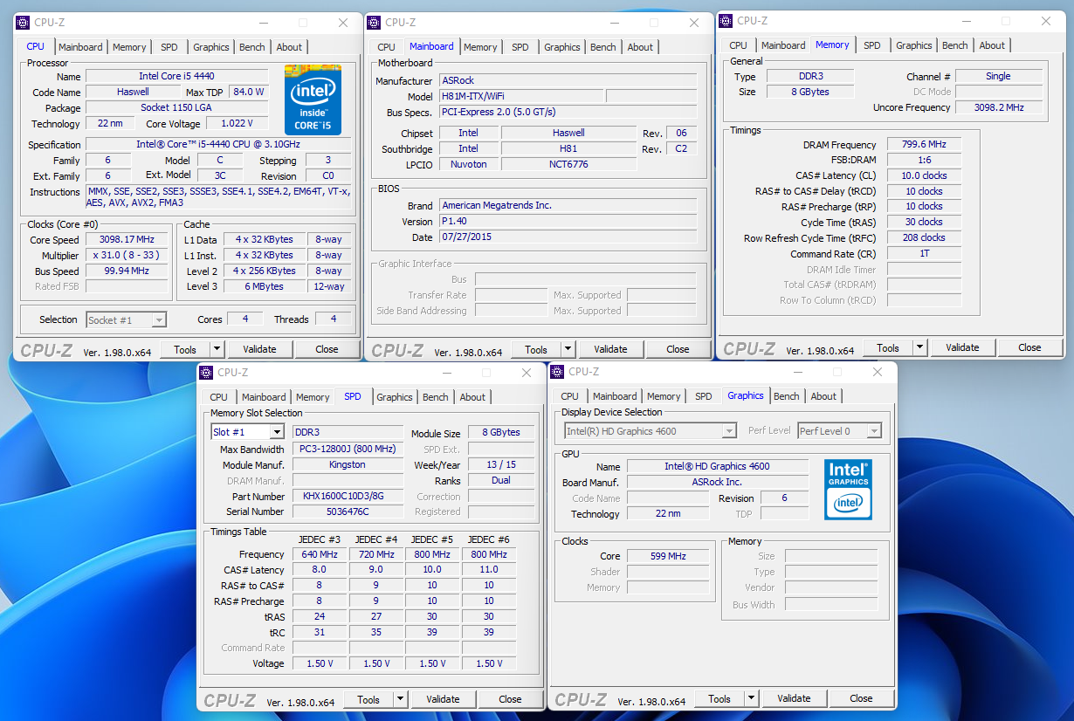Viewport: 1074px width, 721px height.
Task: Click Close button in Memory window
Action: pos(1029,347)
